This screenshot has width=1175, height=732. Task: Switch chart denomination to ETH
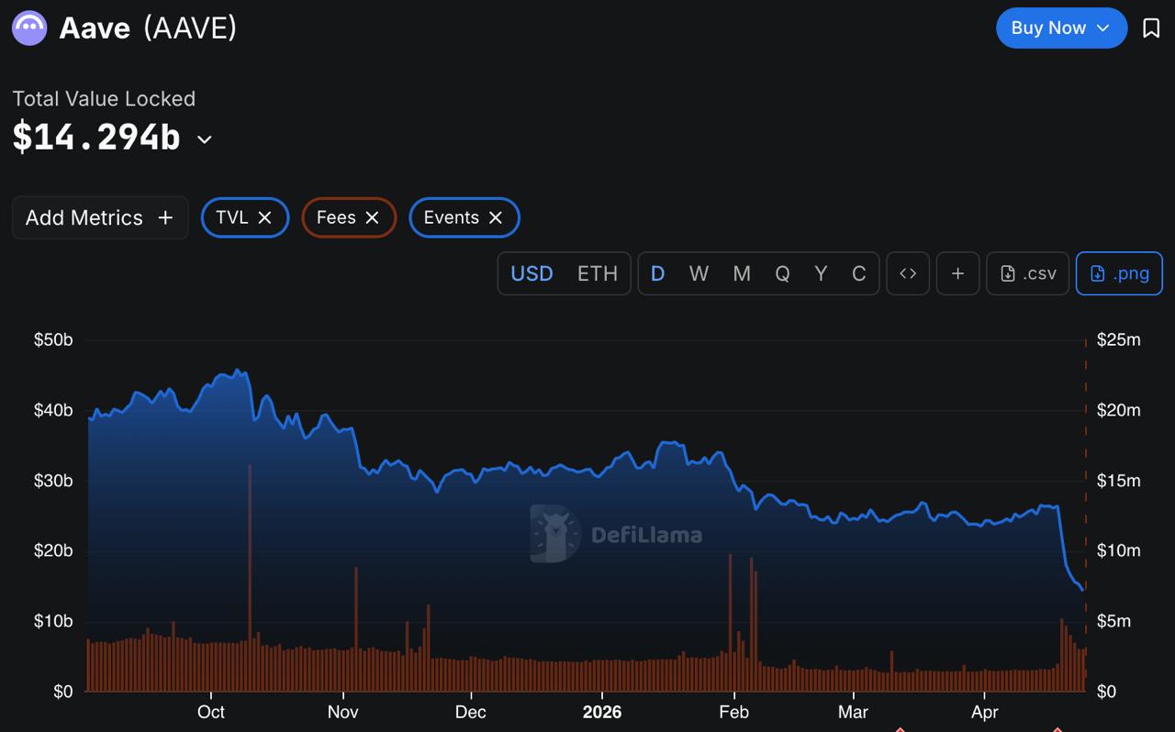[599, 272]
